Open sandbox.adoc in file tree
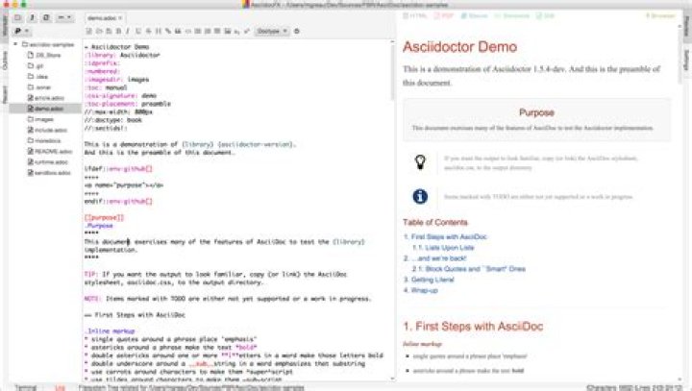 pyautogui.click(x=49, y=173)
